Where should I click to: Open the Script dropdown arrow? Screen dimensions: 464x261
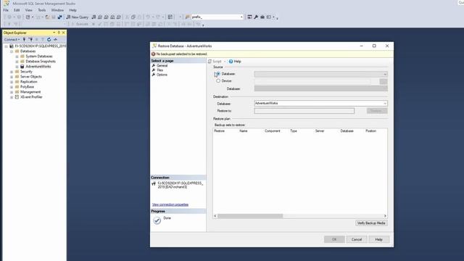(x=225, y=61)
